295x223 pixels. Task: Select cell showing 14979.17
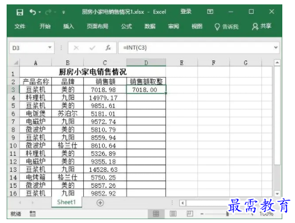[x=105, y=97]
